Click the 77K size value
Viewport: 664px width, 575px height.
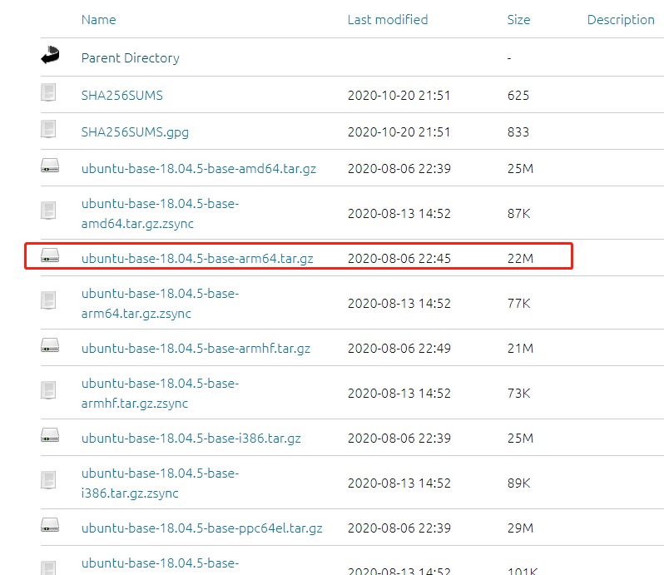click(518, 303)
